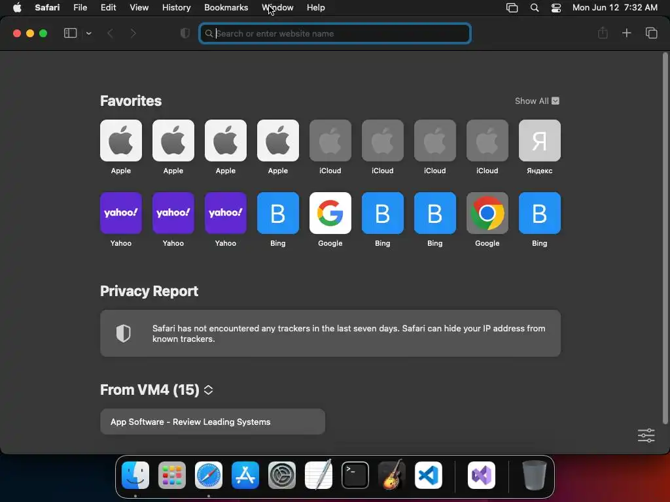Image resolution: width=670 pixels, height=502 pixels.
Task: Open App Software - Review Leading Systems tab
Action: point(213,422)
